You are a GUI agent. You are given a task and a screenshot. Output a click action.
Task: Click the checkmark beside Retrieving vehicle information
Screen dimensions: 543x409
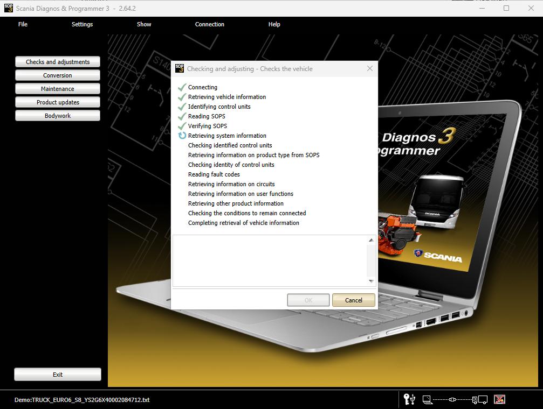[x=182, y=97]
